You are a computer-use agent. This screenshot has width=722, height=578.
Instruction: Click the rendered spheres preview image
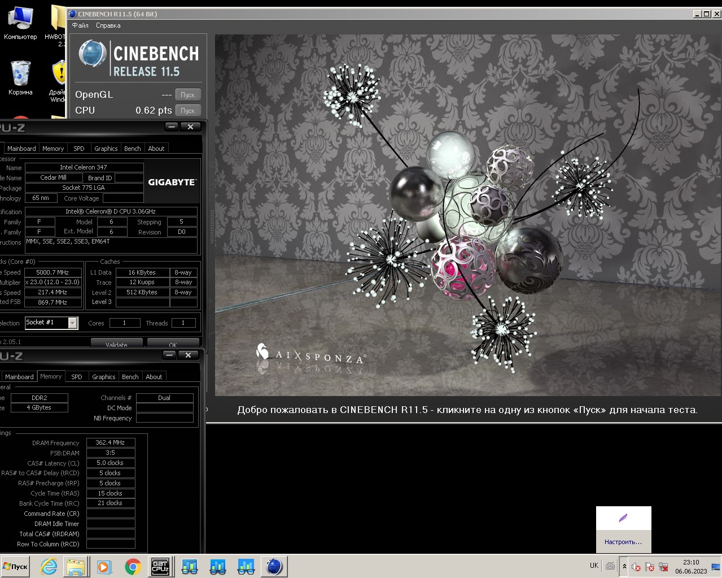point(468,215)
